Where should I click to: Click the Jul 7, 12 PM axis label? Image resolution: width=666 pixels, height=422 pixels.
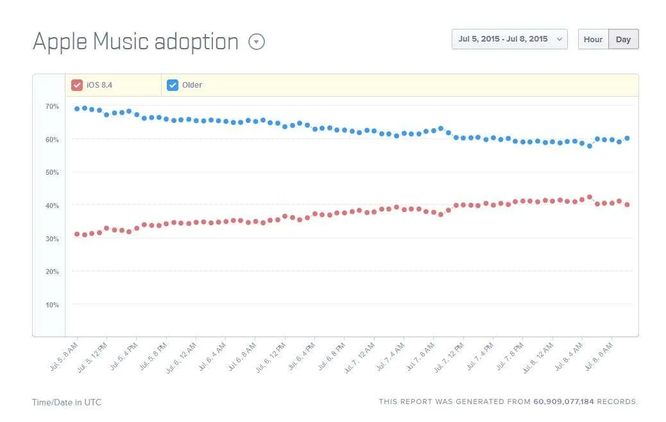449,357
